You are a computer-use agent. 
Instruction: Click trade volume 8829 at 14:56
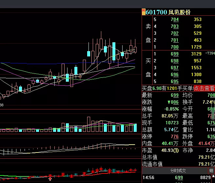pyautogui.click(x=205, y=178)
